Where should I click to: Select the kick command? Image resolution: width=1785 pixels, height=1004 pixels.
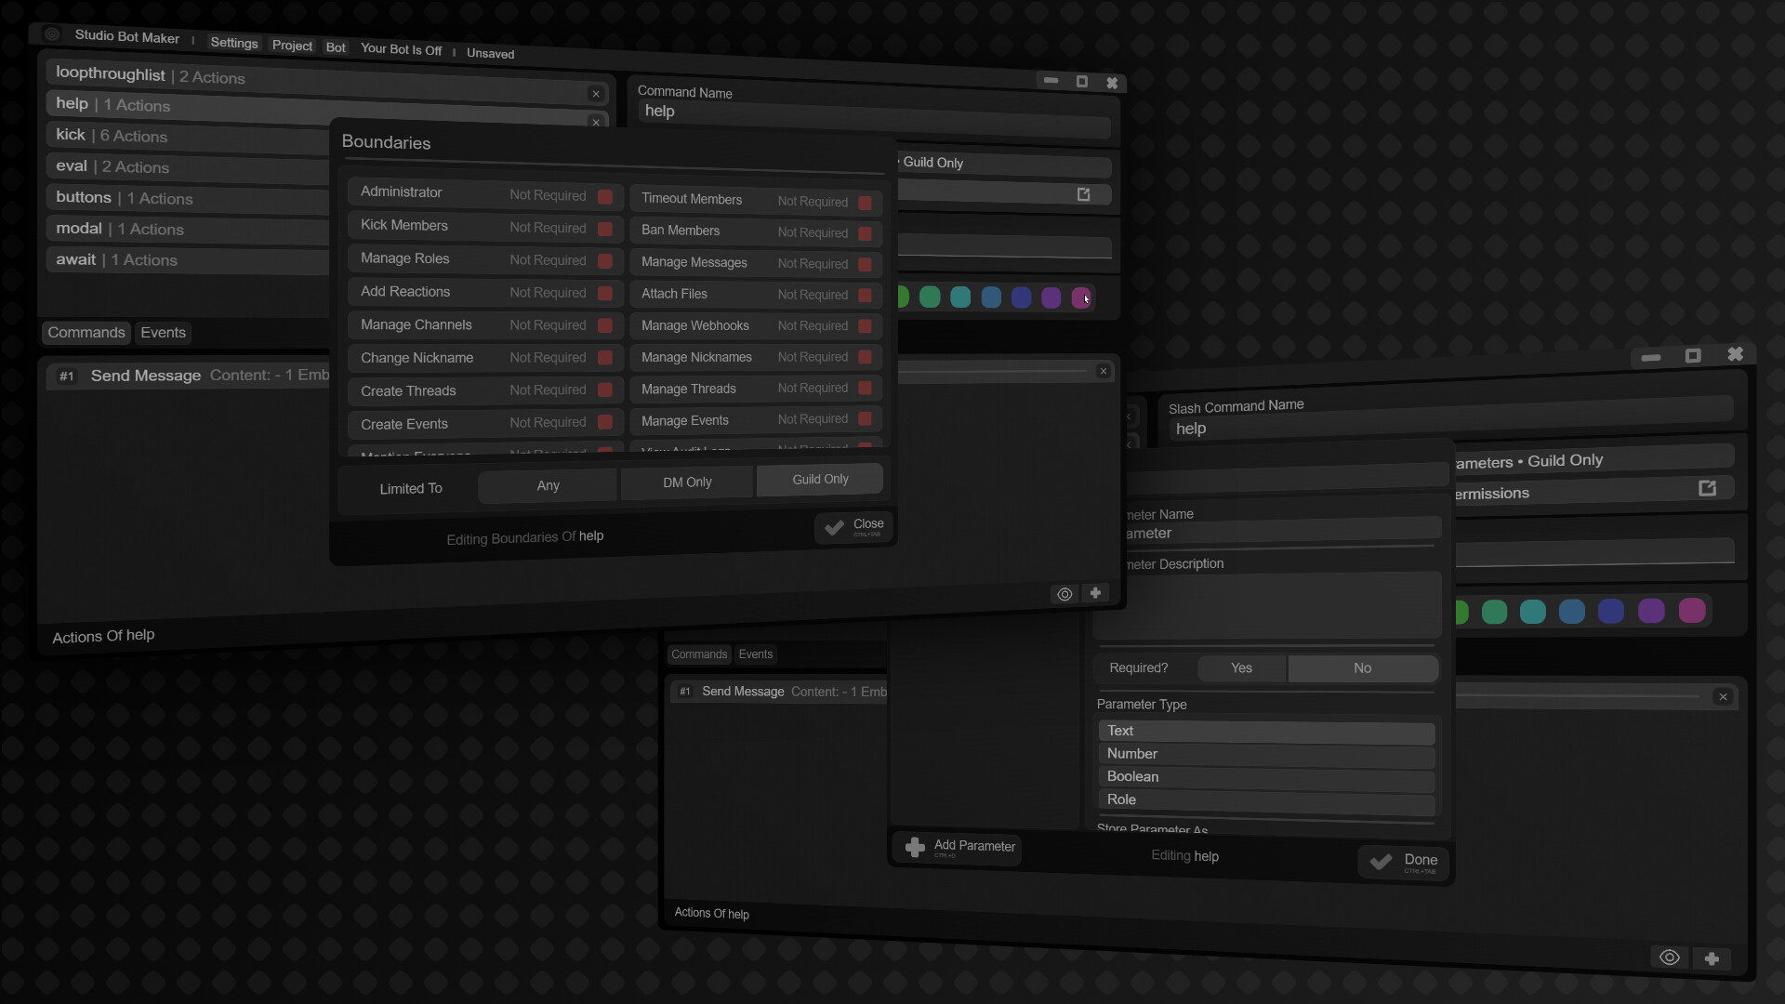click(189, 137)
